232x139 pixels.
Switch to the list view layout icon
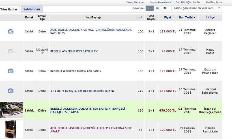coord(157,8)
